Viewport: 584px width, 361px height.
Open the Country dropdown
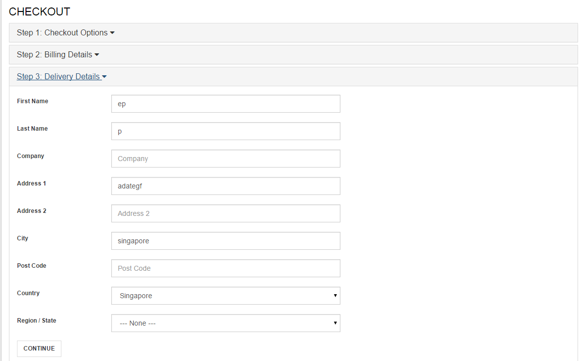pos(226,296)
